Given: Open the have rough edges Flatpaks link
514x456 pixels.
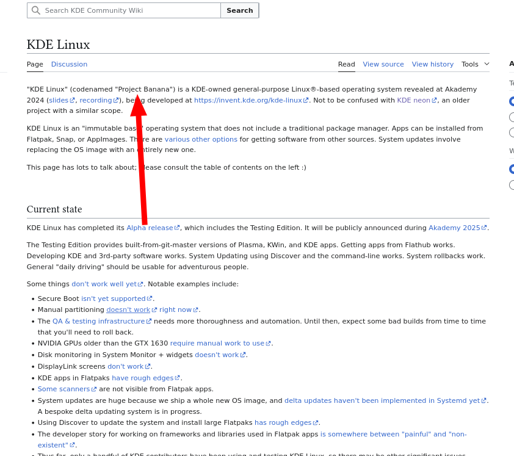Looking at the screenshot, I should tap(146, 378).
